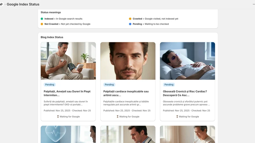Open blog title Palpitații, Amețeli sau Dureri în Piept
255x143 pixels.
pyautogui.click(x=67, y=93)
